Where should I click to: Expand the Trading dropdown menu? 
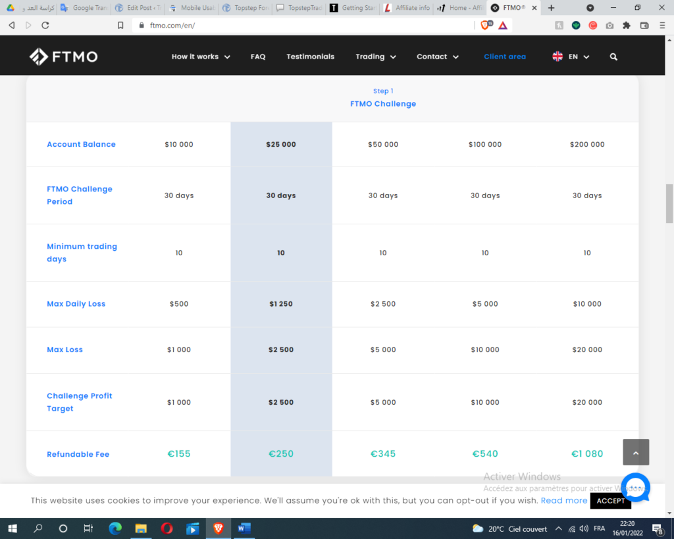[x=376, y=57]
